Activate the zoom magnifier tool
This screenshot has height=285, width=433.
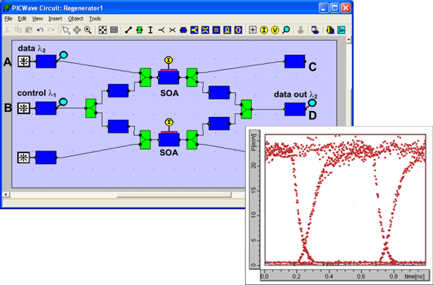[x=88, y=30]
